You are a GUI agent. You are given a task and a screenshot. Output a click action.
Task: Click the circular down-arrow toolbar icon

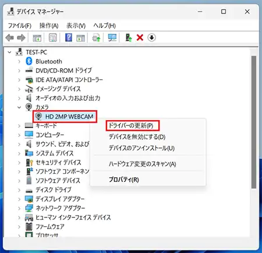pos(151,37)
